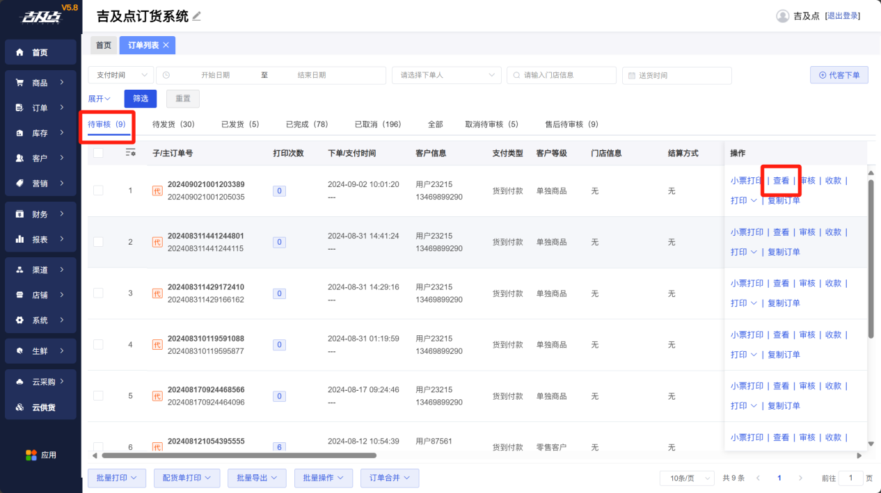This screenshot has height=493, width=881.
Task: Click the blue 筛选 filter button
Action: pos(141,99)
